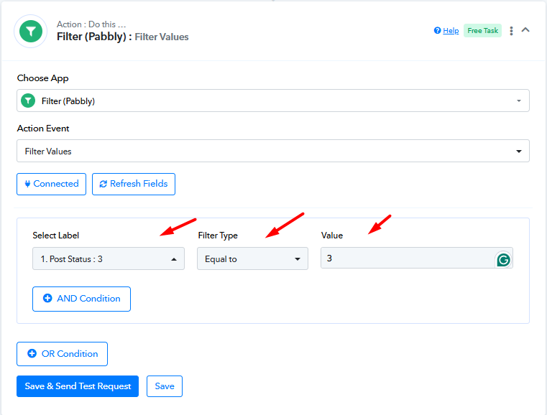Collapse the Filter action step chevron
Screen dimensions: 547x415
pyautogui.click(x=525, y=30)
